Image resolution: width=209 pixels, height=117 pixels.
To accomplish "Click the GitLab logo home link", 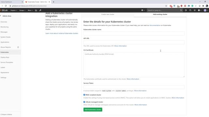I will tap(4, 10).
